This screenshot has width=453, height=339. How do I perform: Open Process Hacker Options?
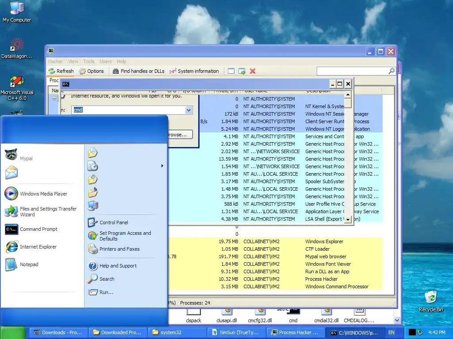pyautogui.click(x=91, y=71)
